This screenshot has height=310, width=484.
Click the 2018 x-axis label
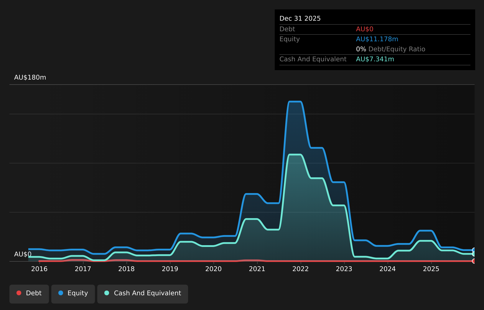126,269
